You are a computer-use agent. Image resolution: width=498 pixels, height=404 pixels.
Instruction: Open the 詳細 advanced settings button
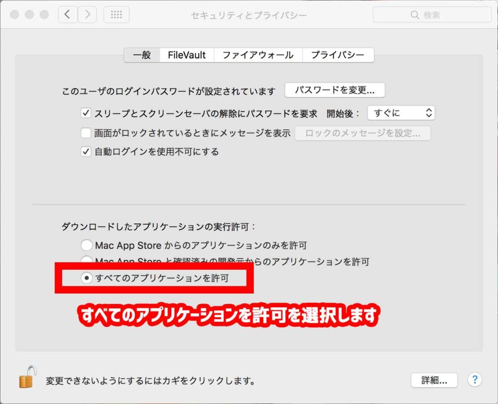click(434, 380)
